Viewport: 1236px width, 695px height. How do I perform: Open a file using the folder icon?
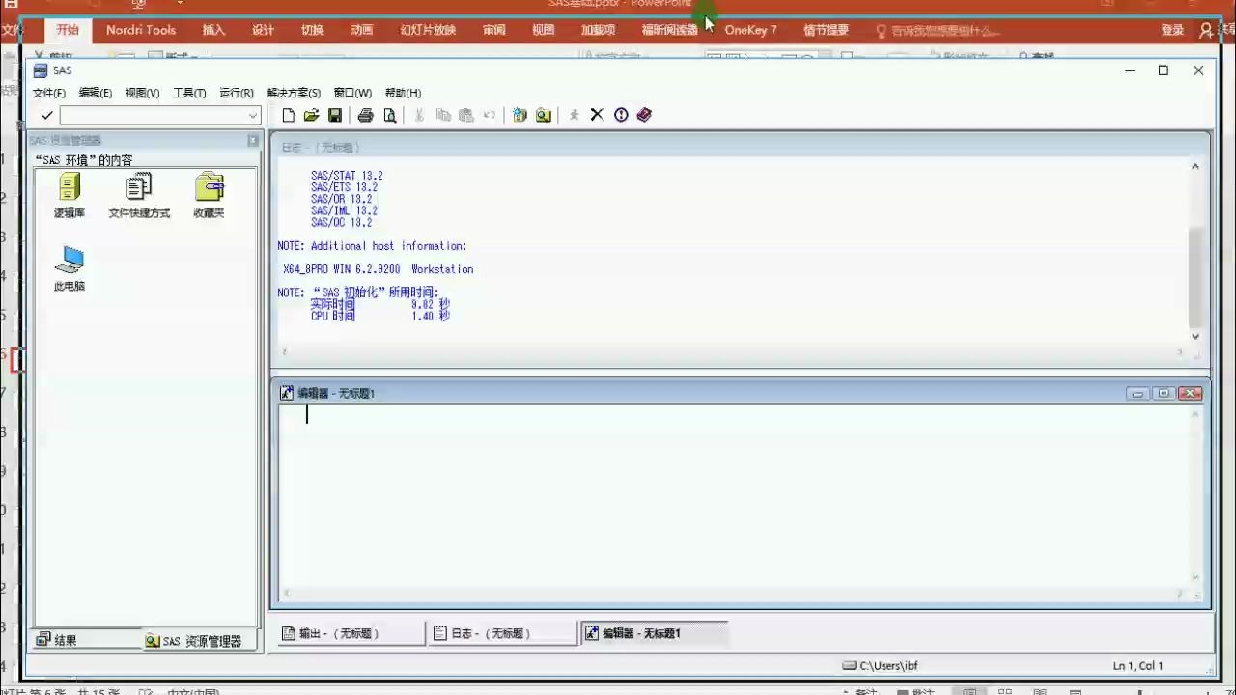(x=311, y=115)
